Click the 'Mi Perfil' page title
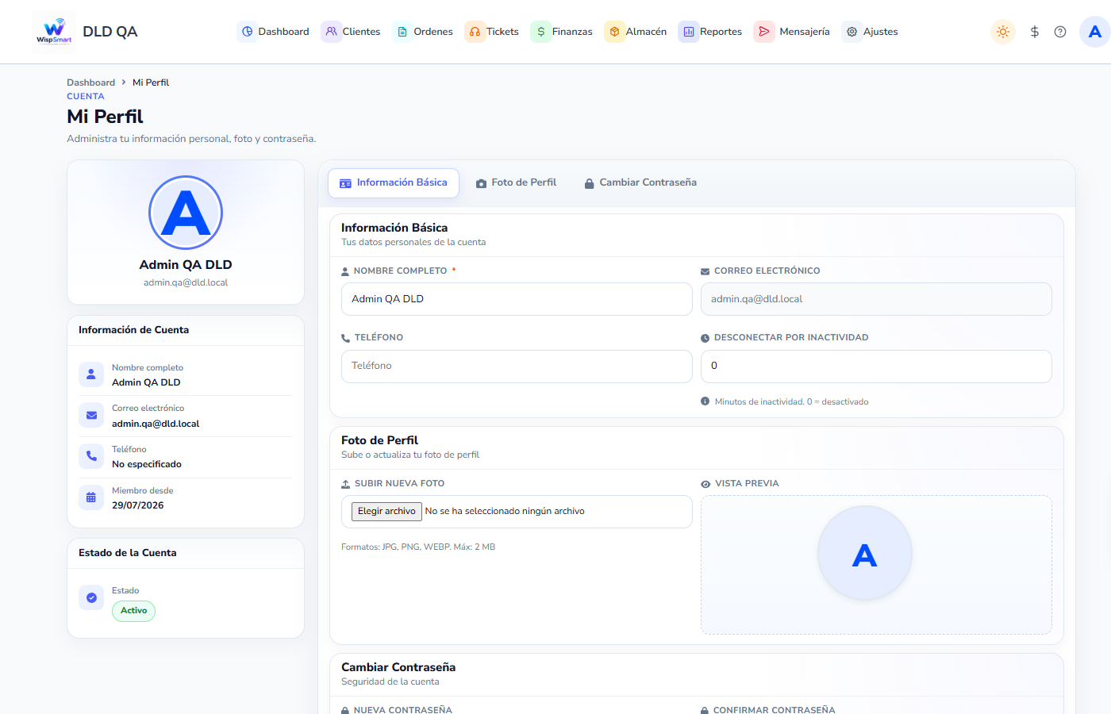Viewport: 1111px width, 714px height. (x=105, y=117)
